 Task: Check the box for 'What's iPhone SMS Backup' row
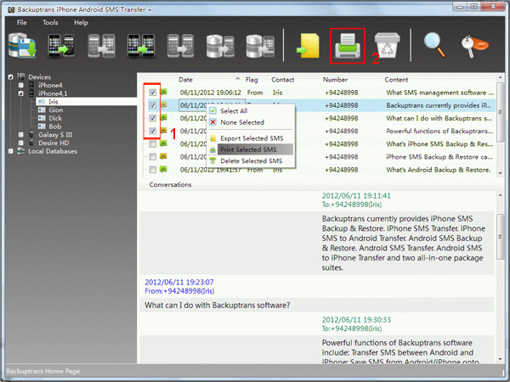point(152,144)
